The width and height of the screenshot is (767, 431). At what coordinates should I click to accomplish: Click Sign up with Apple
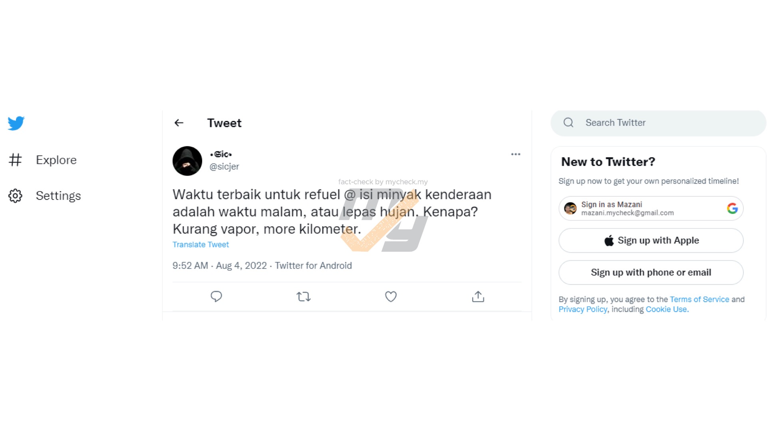tap(651, 241)
